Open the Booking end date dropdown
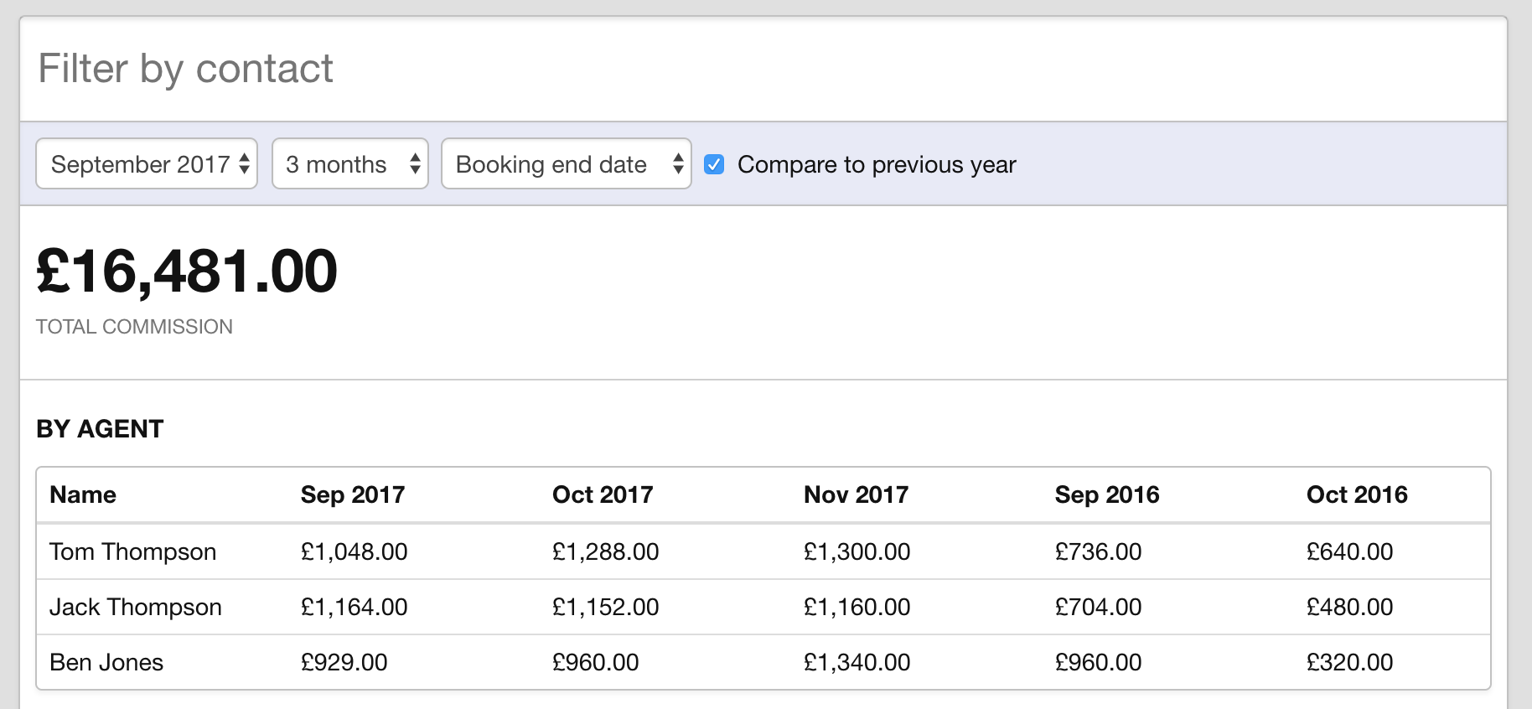Image resolution: width=1532 pixels, height=709 pixels. [x=567, y=163]
